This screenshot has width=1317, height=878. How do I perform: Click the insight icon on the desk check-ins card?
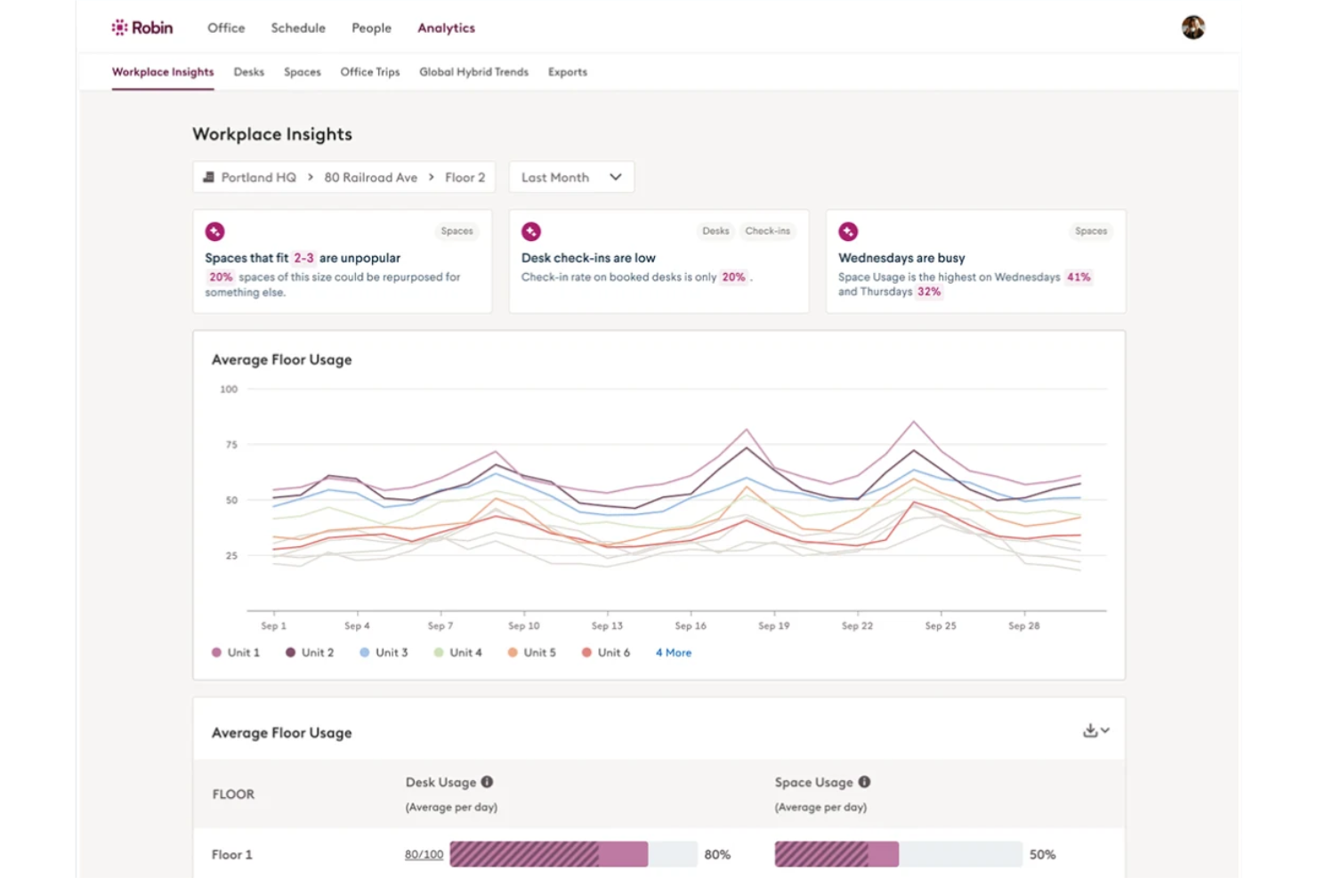click(x=531, y=231)
